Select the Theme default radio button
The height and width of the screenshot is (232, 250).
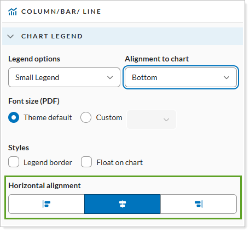pos(14,117)
